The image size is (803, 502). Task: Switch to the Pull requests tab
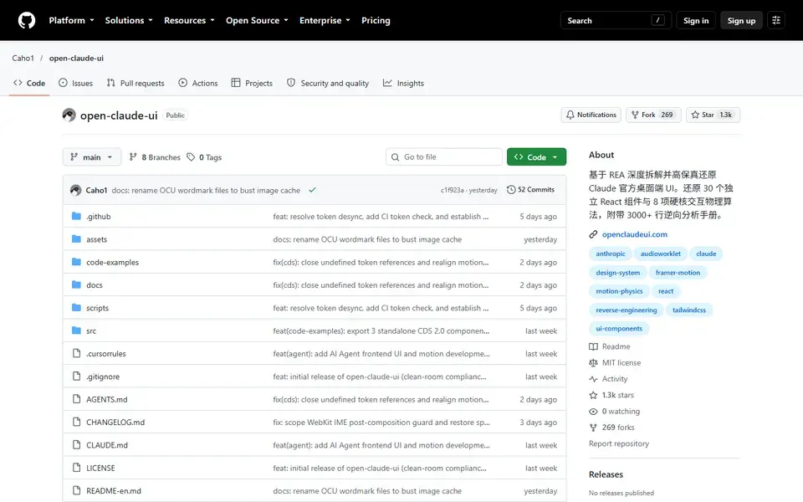click(x=136, y=83)
